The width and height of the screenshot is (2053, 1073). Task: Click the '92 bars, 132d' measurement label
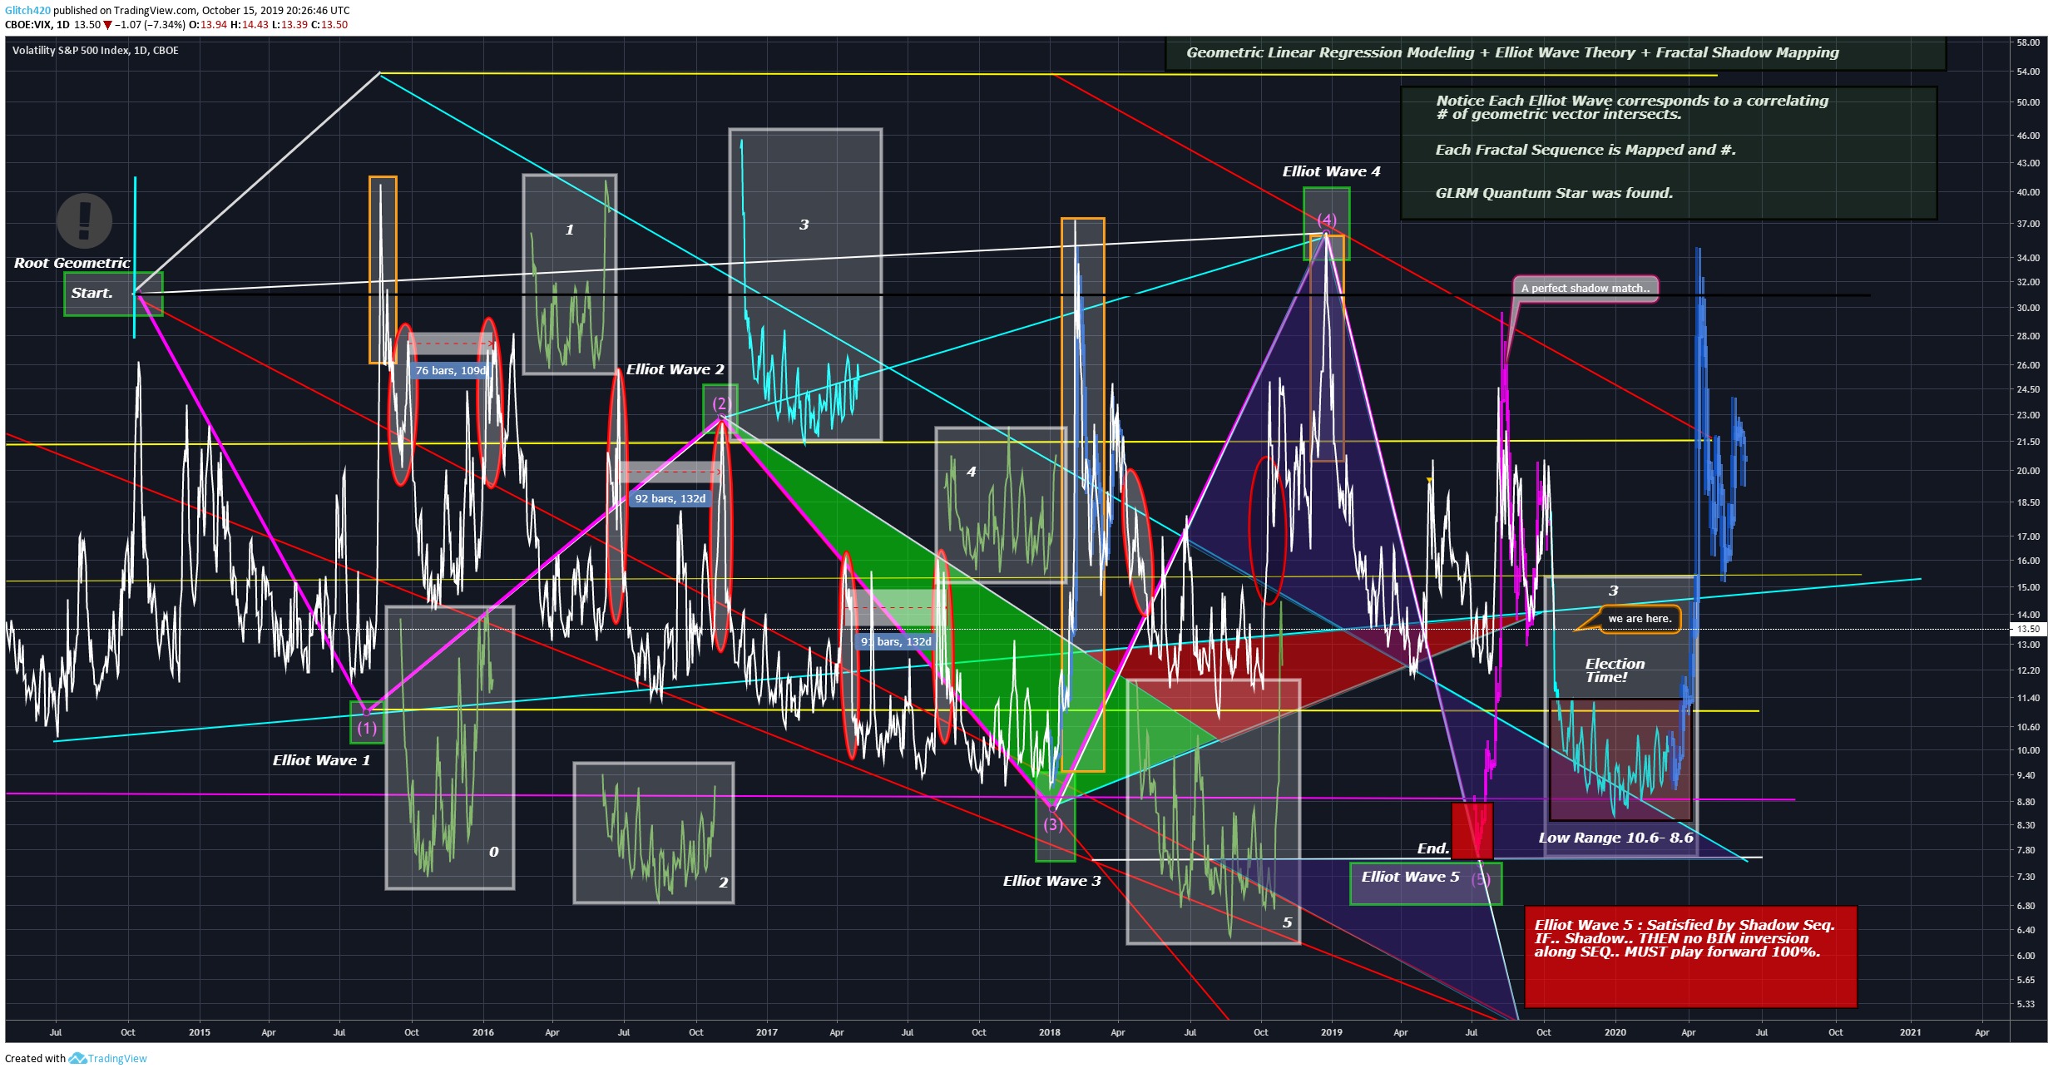click(670, 498)
